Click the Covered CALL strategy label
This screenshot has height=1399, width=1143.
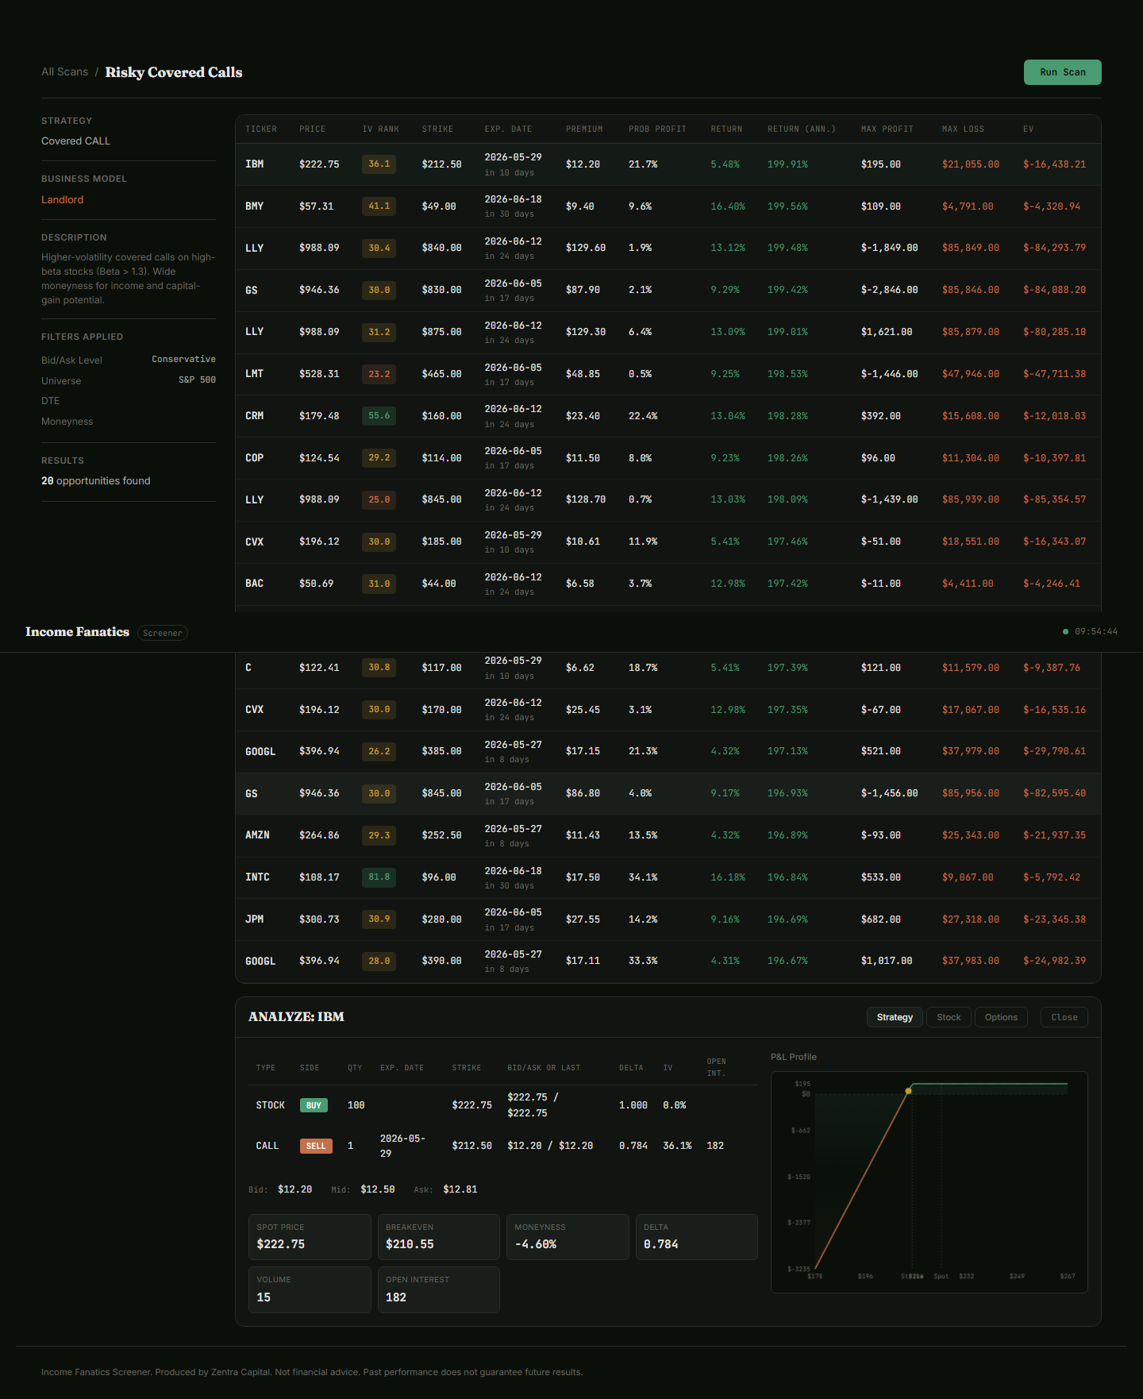coord(75,141)
